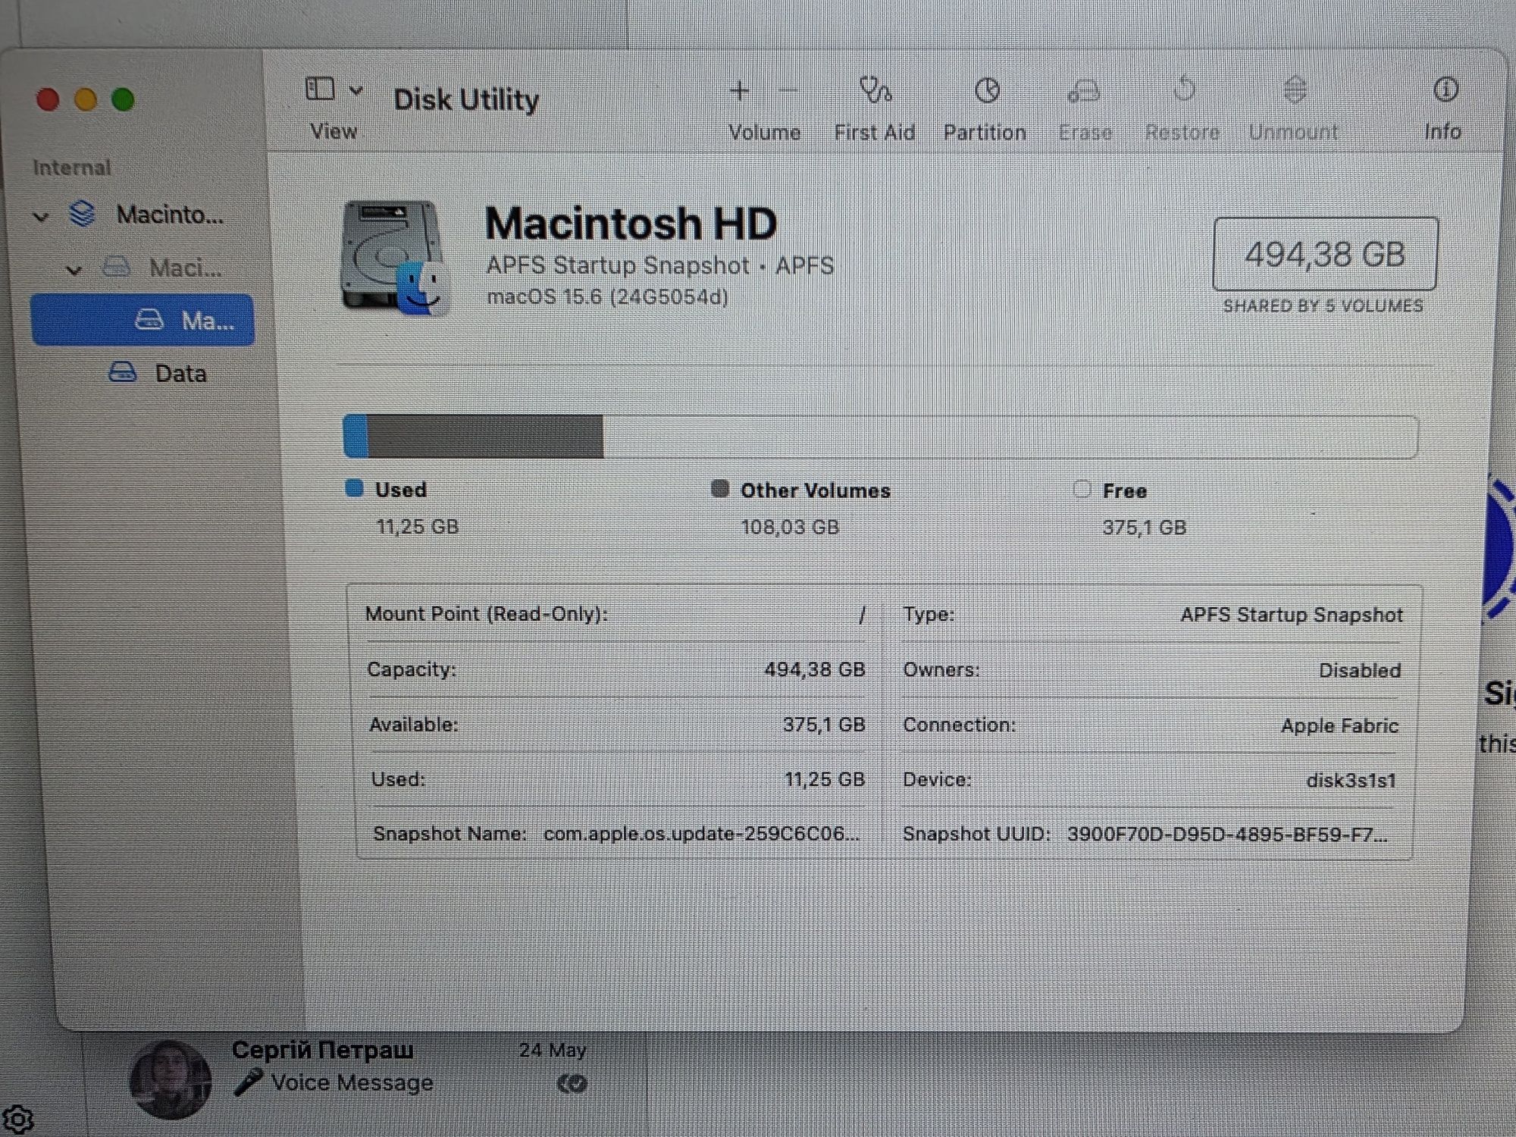
Task: Click the Internal sidebar section header
Action: 72,168
